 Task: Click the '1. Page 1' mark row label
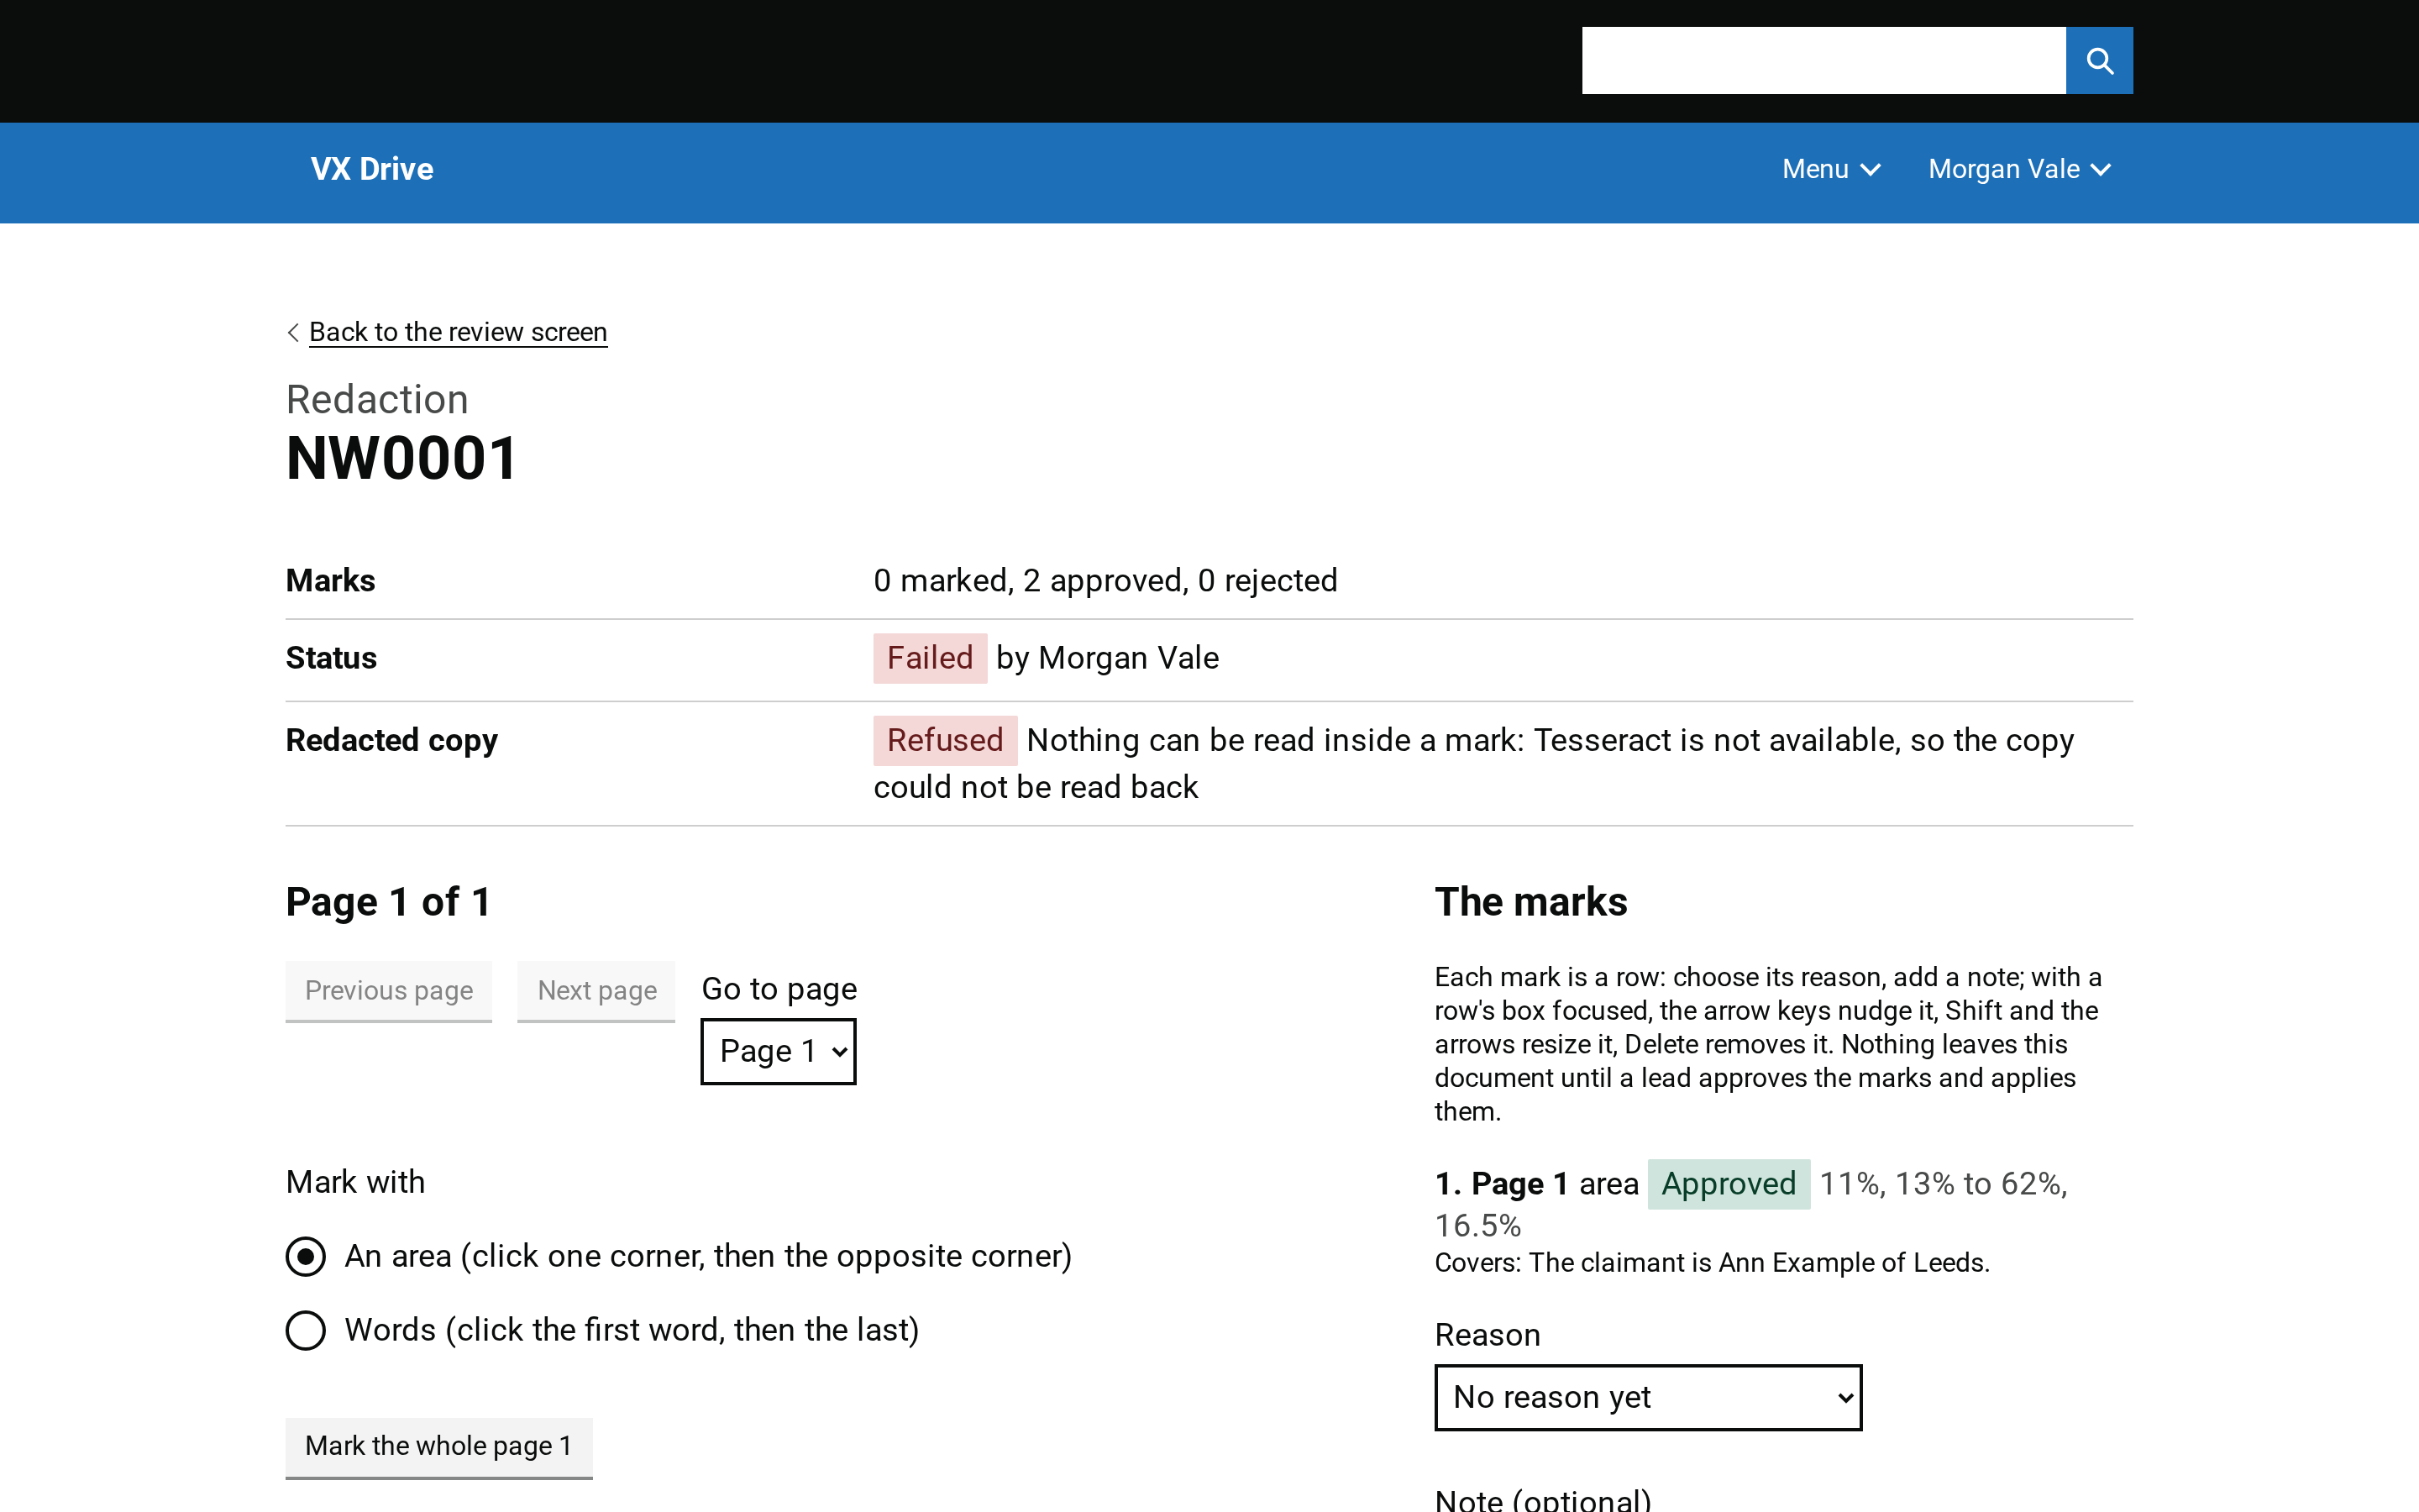[x=1502, y=1184]
